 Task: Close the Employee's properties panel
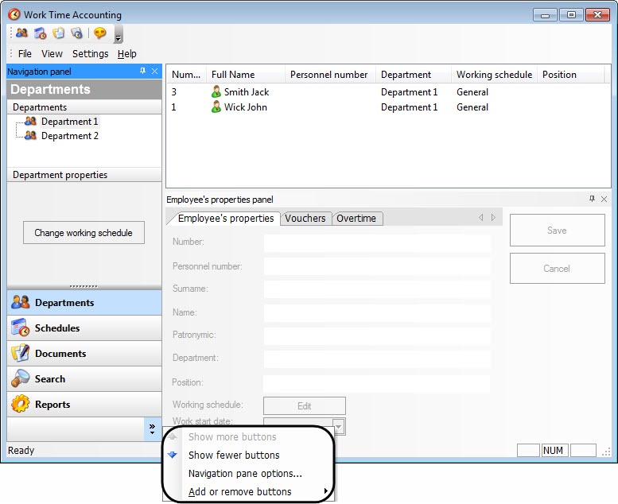point(604,199)
